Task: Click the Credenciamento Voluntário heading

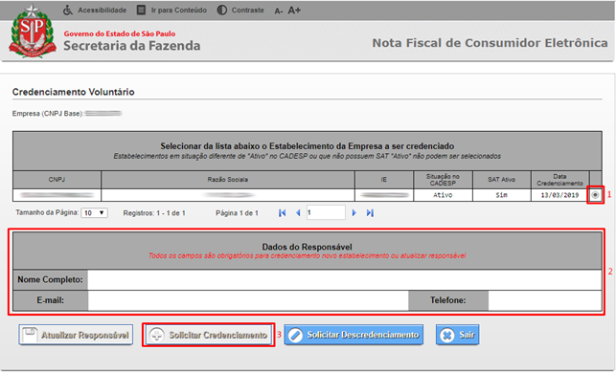Action: (x=73, y=92)
